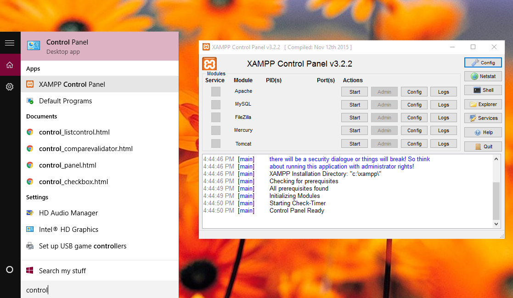This screenshot has height=298, width=513.
Task: Open Set up USB game controllers
Action: point(100,246)
